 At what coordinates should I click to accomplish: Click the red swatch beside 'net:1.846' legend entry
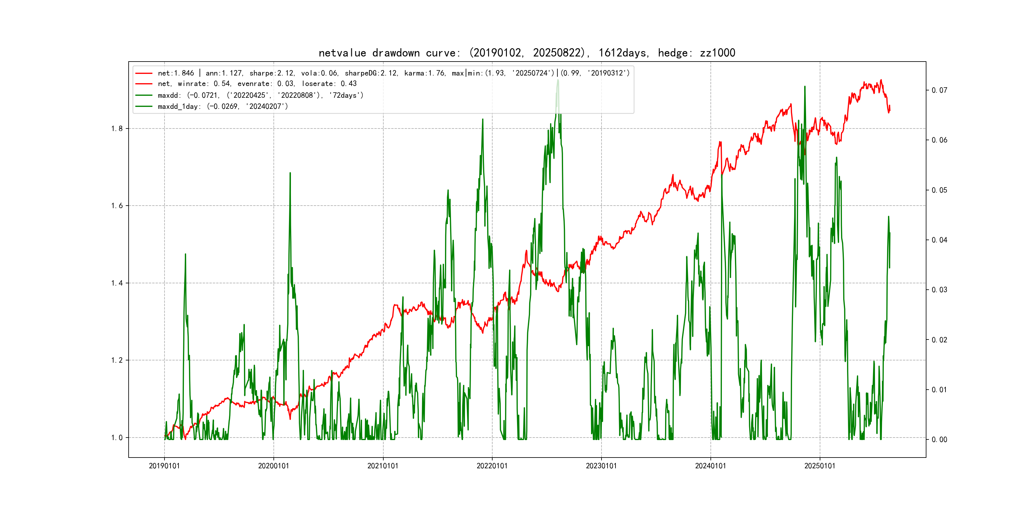click(144, 73)
